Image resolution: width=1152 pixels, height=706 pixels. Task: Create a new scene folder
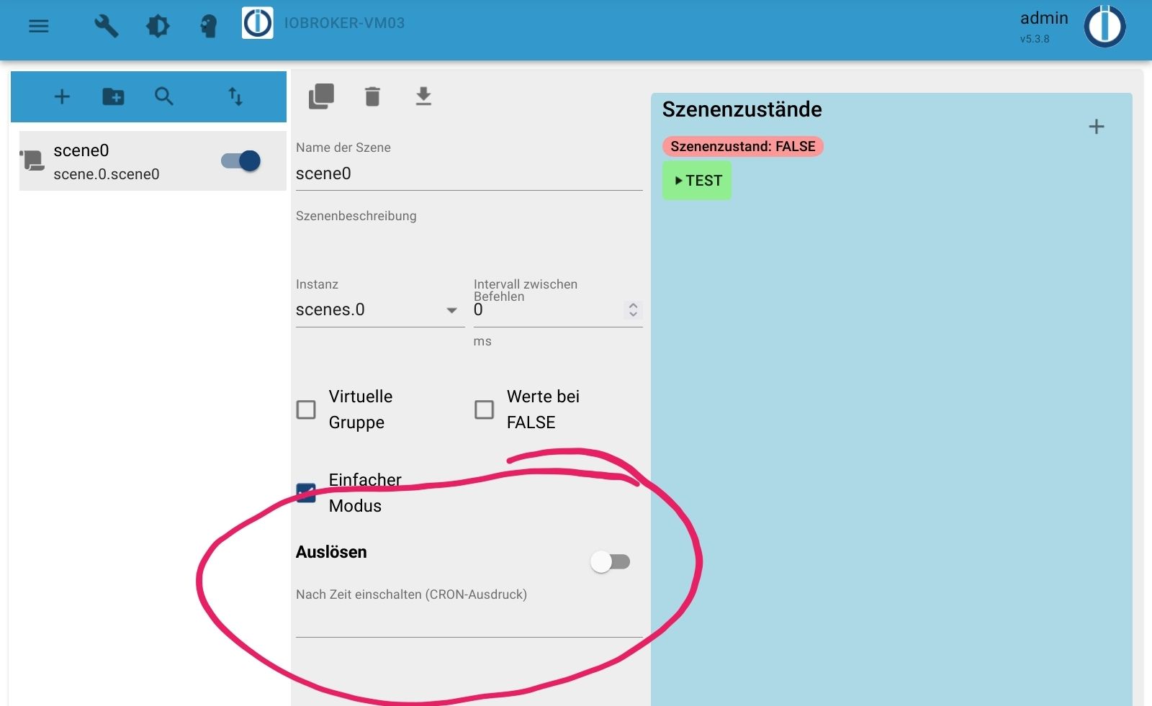113,96
